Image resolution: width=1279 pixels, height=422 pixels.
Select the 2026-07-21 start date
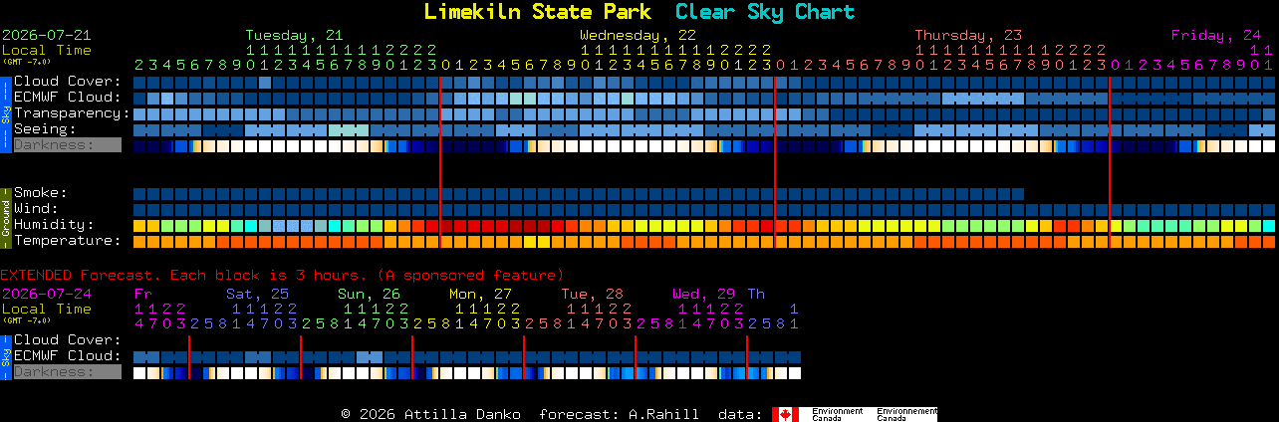point(47,35)
